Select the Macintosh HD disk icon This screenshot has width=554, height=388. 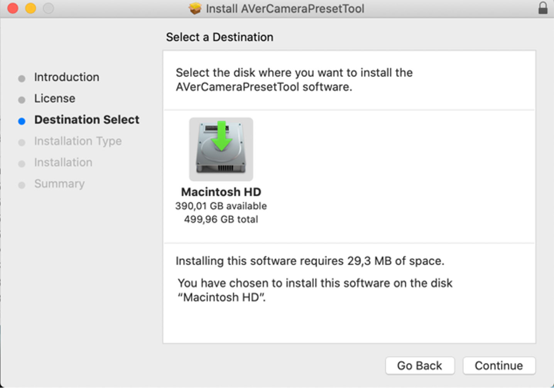[221, 149]
